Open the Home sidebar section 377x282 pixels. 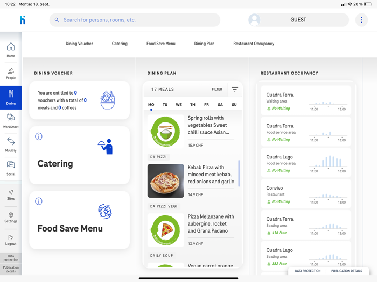(x=11, y=49)
